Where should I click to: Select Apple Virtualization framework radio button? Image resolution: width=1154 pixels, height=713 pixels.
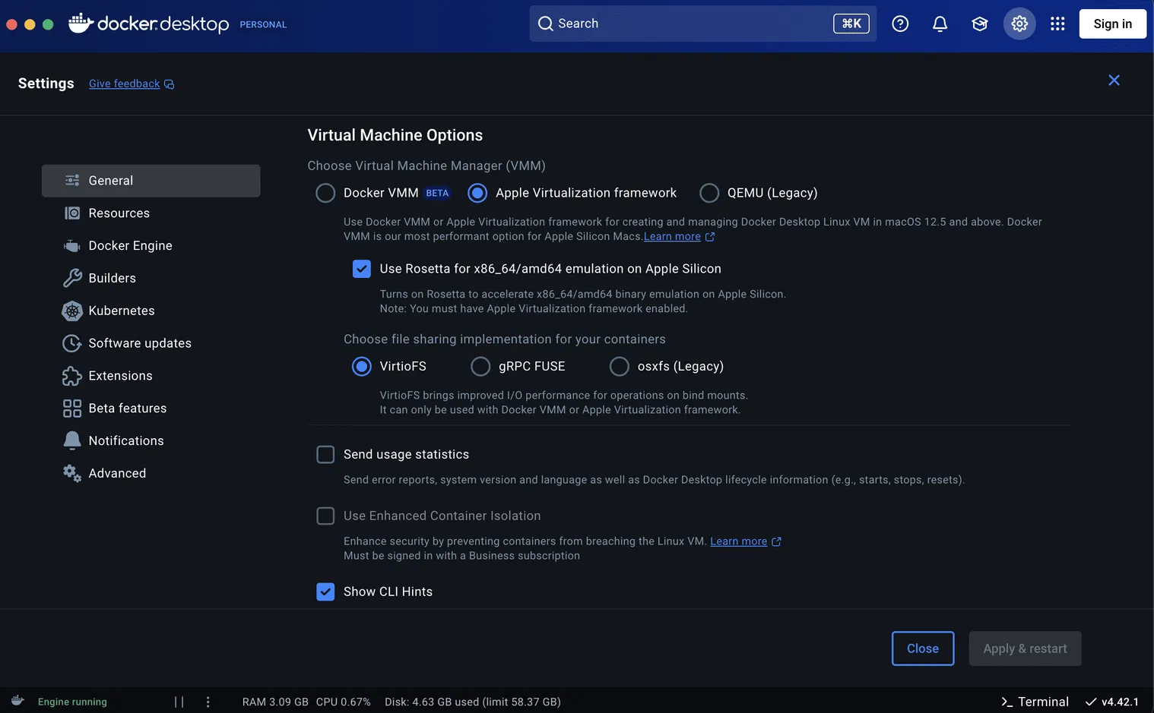pyautogui.click(x=477, y=193)
